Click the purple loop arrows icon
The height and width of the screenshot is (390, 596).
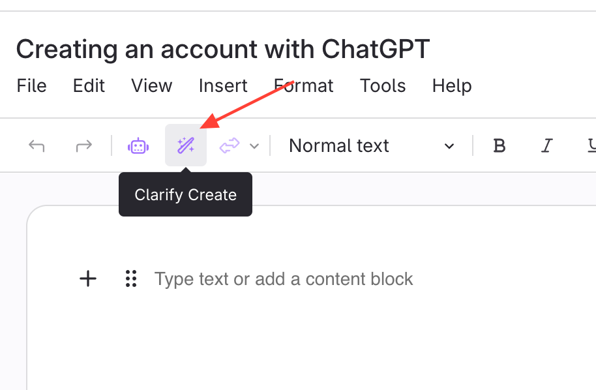click(x=230, y=146)
